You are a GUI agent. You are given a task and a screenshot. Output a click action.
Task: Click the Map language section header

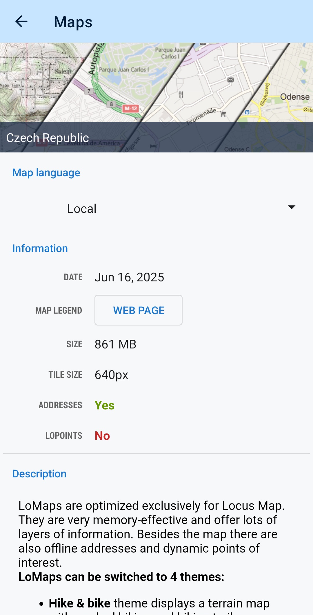point(46,173)
